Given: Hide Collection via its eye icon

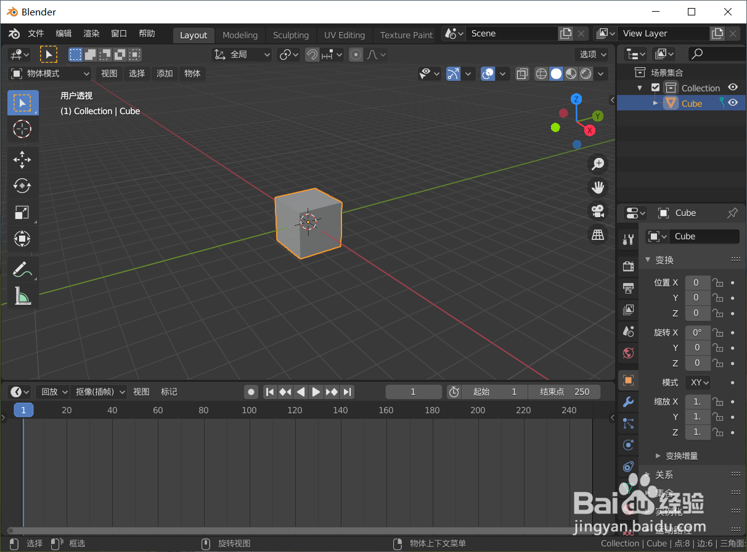Looking at the screenshot, I should pyautogui.click(x=733, y=88).
